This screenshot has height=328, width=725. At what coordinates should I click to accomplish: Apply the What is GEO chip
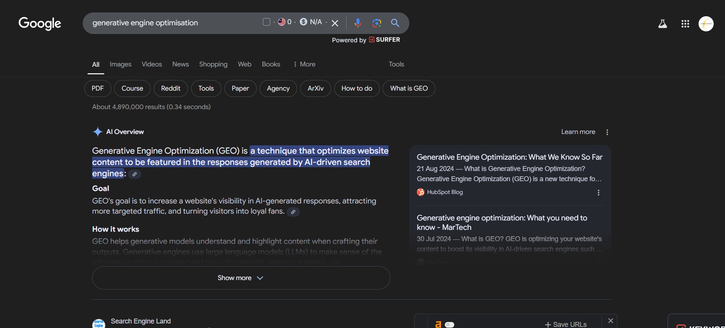point(409,88)
